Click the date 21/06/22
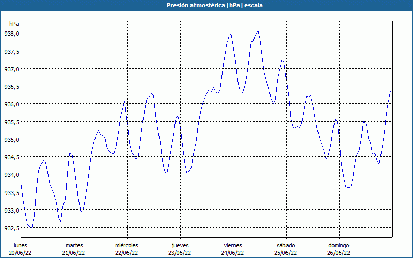This screenshot has width=413, height=258. click(73, 253)
